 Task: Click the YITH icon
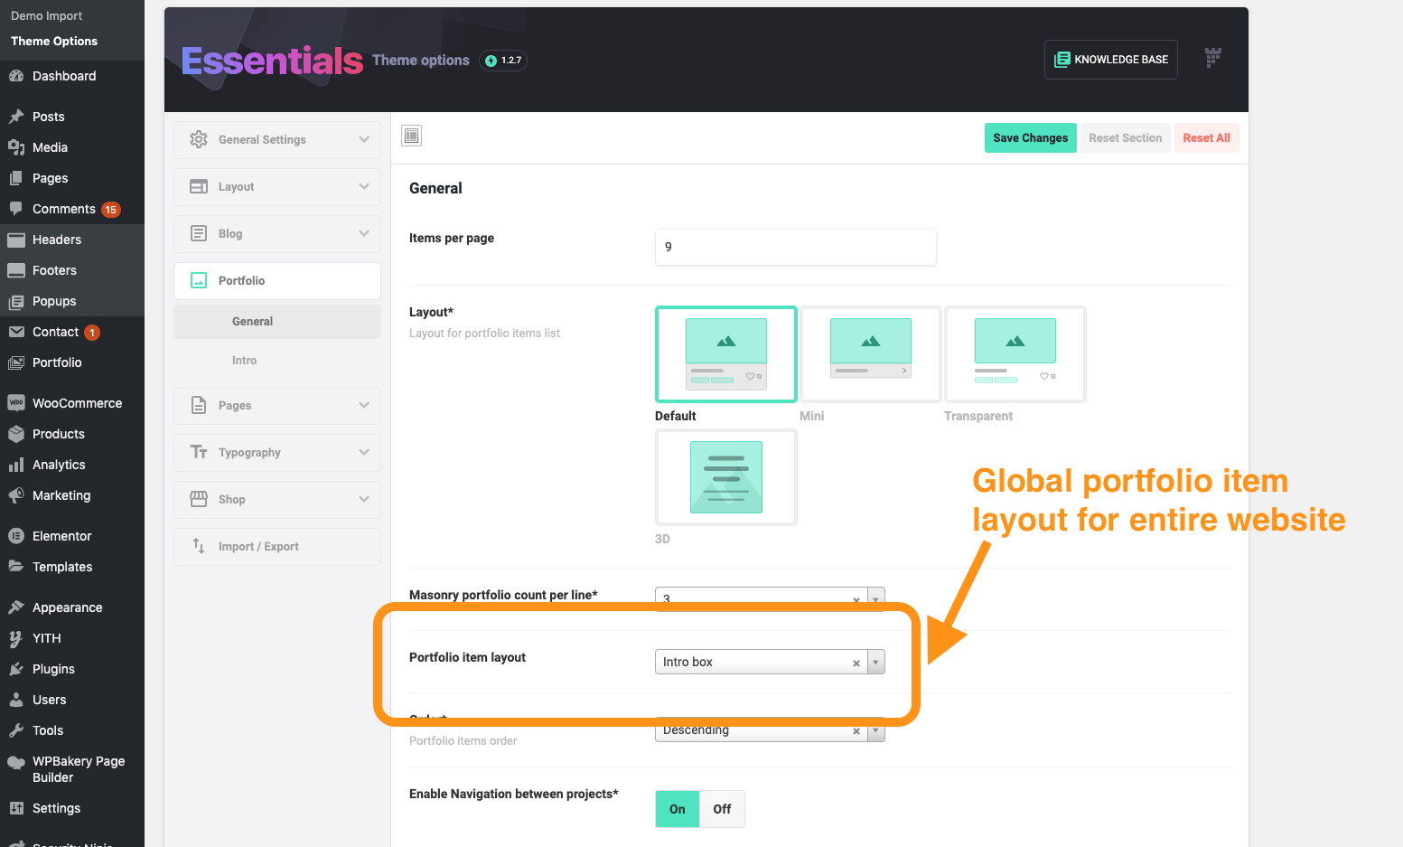point(16,638)
